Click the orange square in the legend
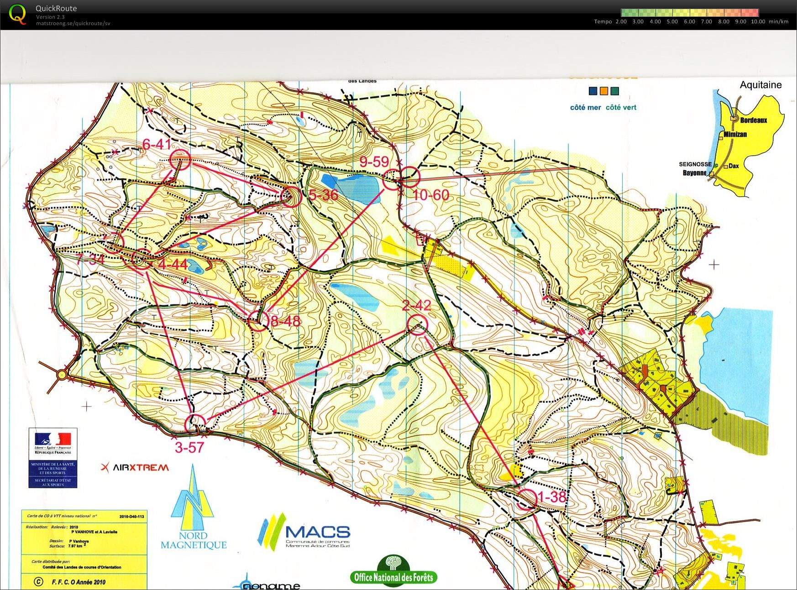 (x=604, y=91)
